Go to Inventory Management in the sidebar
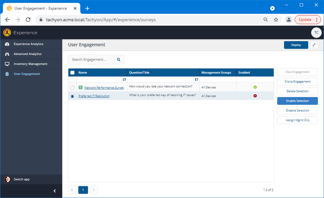 coord(30,64)
